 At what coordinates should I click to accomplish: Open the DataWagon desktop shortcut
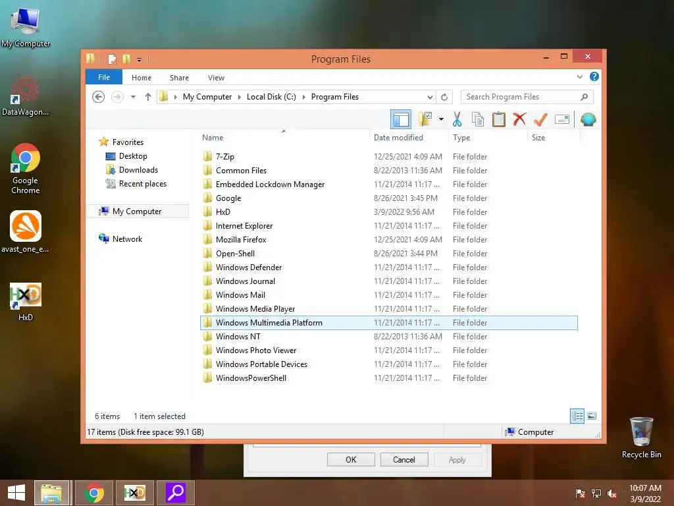[x=26, y=96]
